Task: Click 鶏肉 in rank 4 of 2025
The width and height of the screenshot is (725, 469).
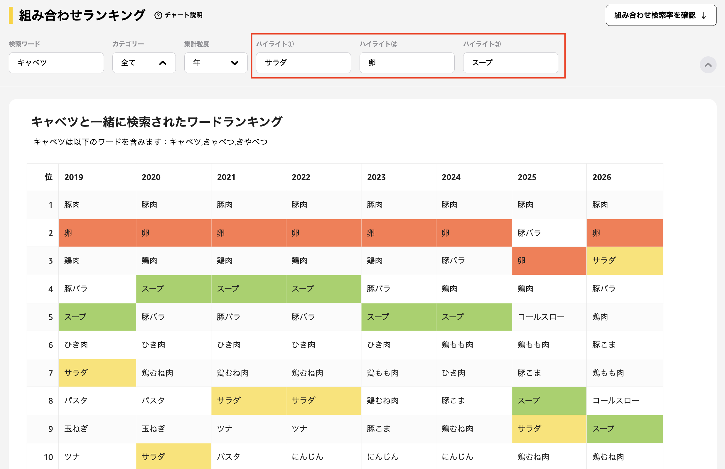Action: (526, 289)
